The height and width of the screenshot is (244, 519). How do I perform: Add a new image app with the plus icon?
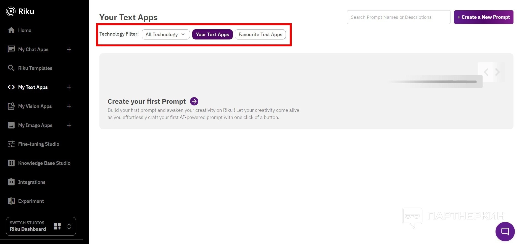coord(69,125)
